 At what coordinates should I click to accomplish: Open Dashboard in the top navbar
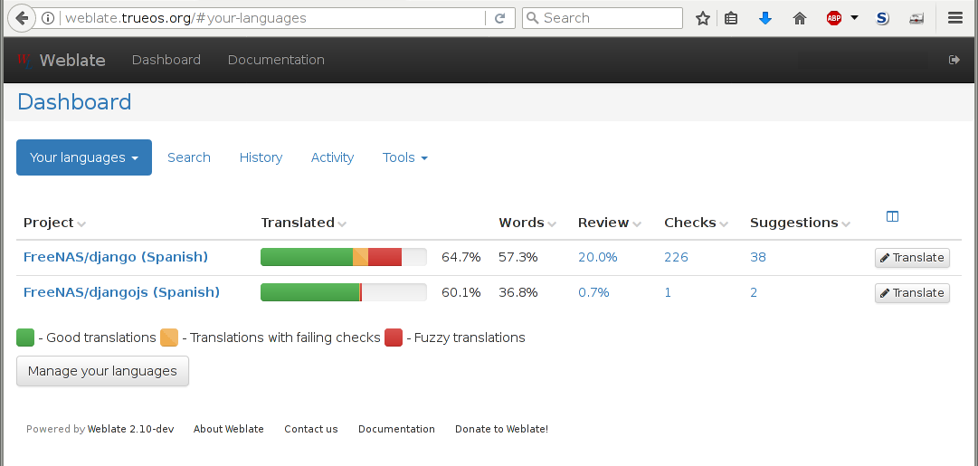[x=166, y=60]
